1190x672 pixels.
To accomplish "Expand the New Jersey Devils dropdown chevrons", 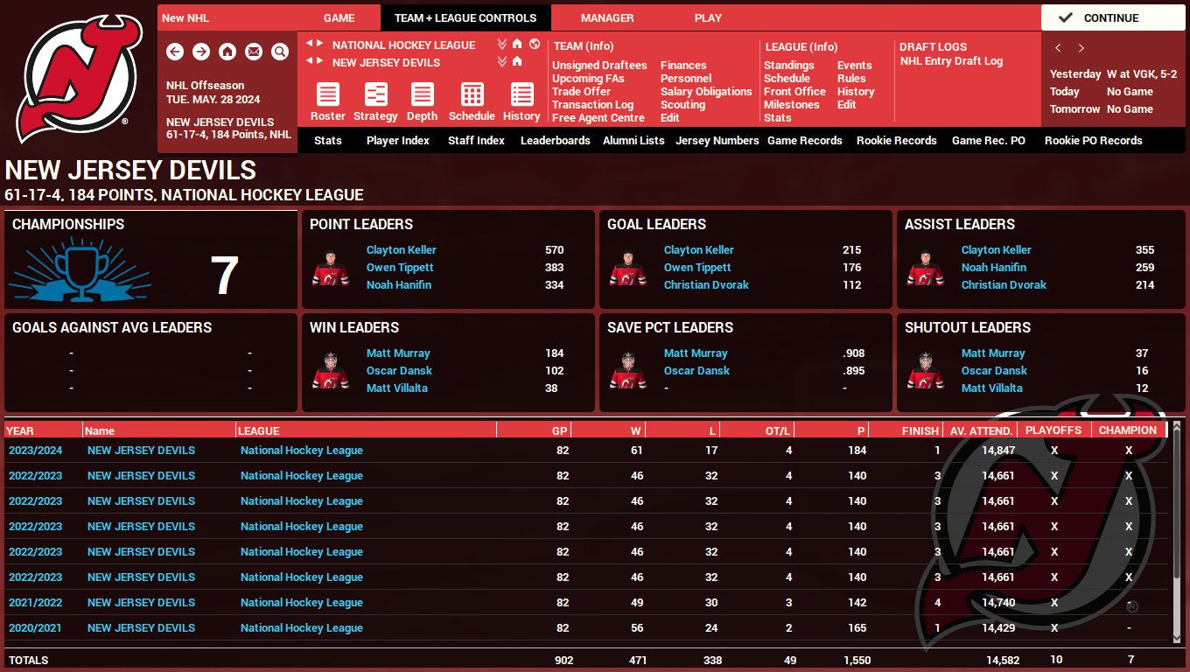I will click(x=502, y=61).
